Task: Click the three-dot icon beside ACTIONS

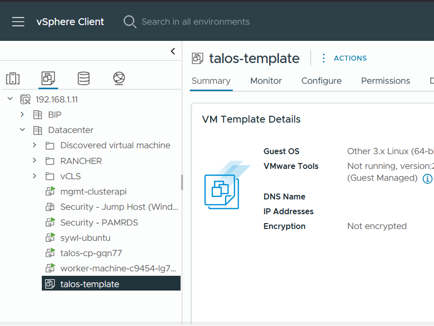Action: coord(324,58)
